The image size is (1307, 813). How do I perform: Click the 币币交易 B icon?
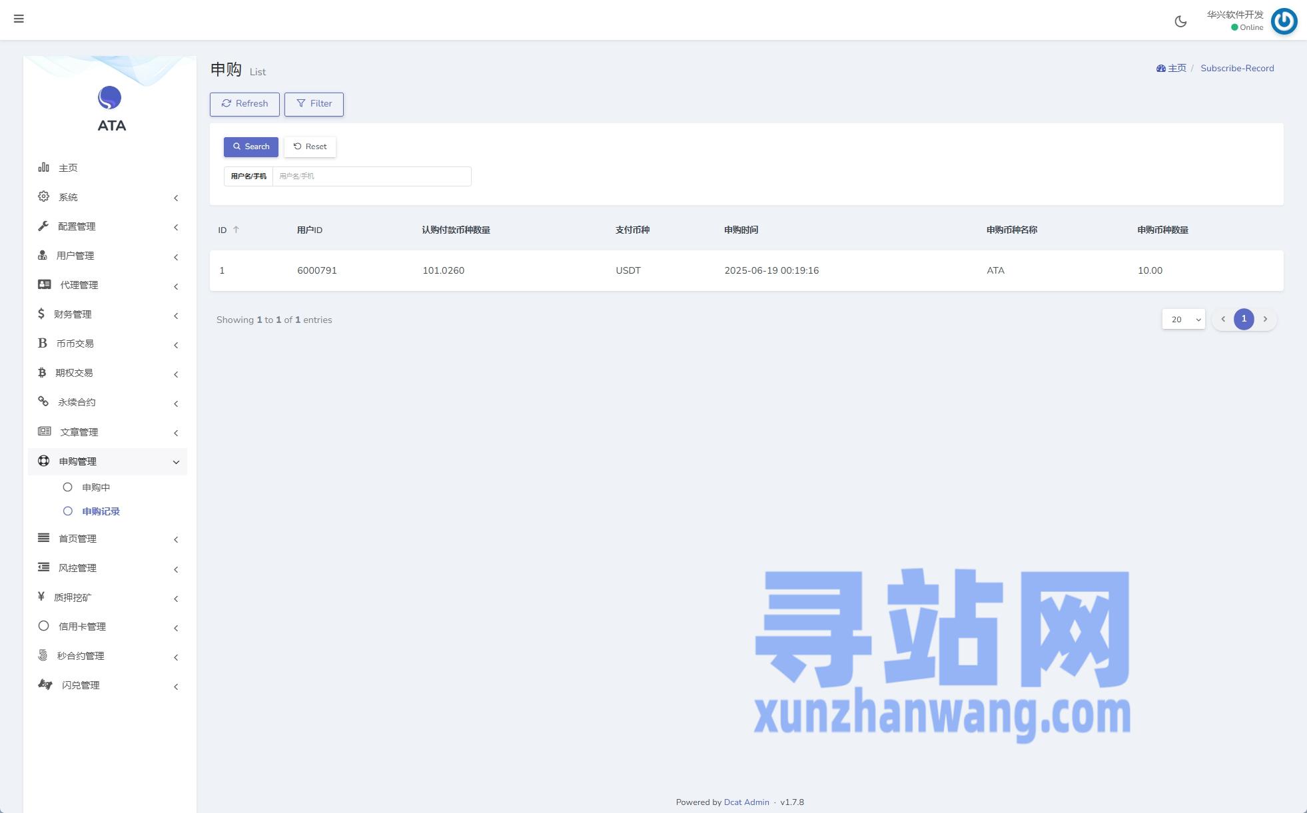pos(42,343)
